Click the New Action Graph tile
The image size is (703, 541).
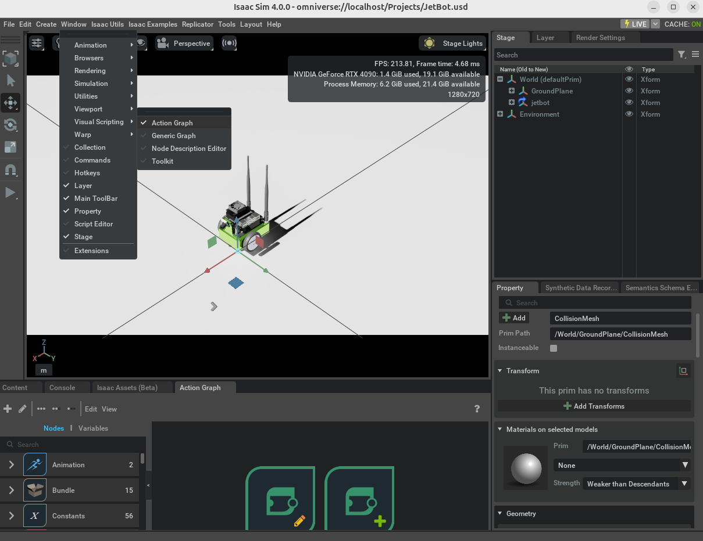click(360, 498)
